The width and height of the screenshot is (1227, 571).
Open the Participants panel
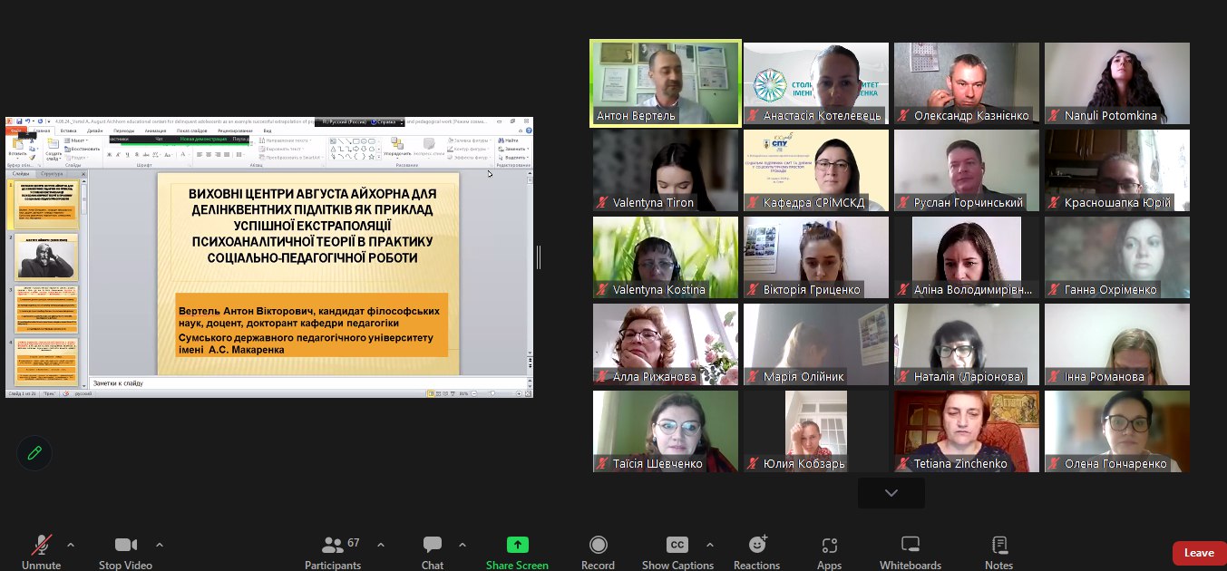[333, 546]
